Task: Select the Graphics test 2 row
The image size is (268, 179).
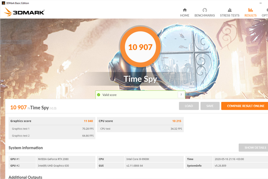Action: click(x=52, y=135)
